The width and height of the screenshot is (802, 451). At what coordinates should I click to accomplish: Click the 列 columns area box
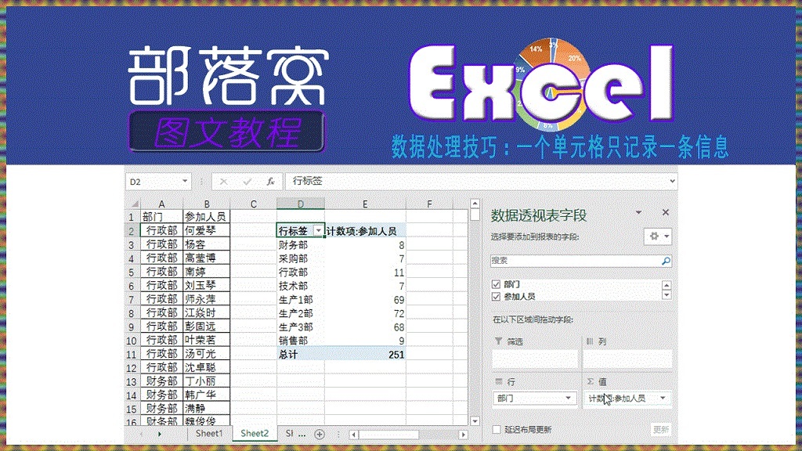click(627, 359)
